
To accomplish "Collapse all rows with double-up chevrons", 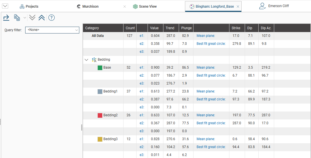I will 42,18.
